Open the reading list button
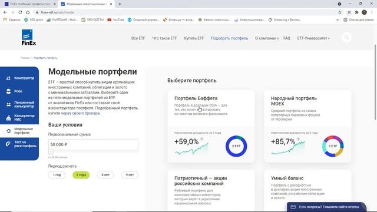This screenshot has height=212, width=377. [x=359, y=19]
